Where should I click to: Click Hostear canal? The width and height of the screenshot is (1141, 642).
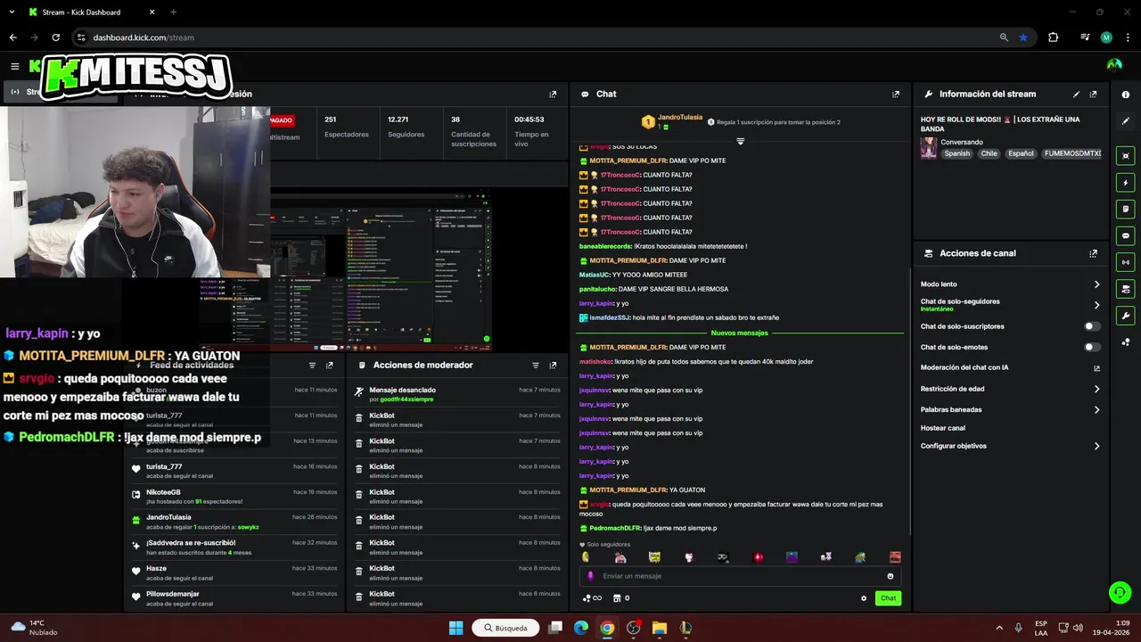[943, 428]
